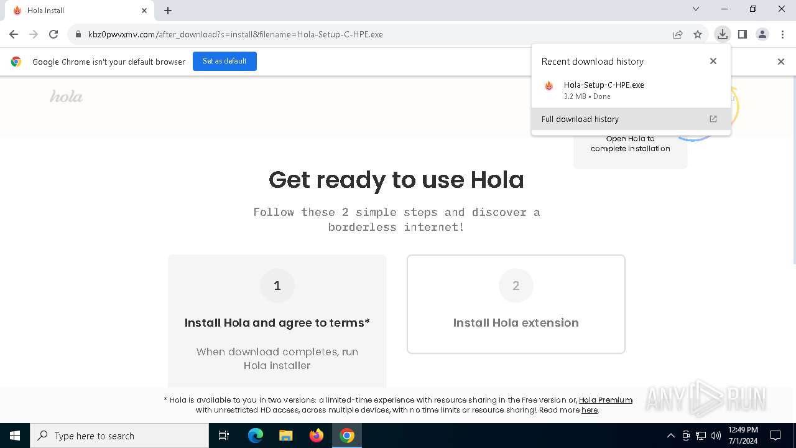Click the 'here' read more link
This screenshot has width=796, height=448.
click(x=590, y=410)
